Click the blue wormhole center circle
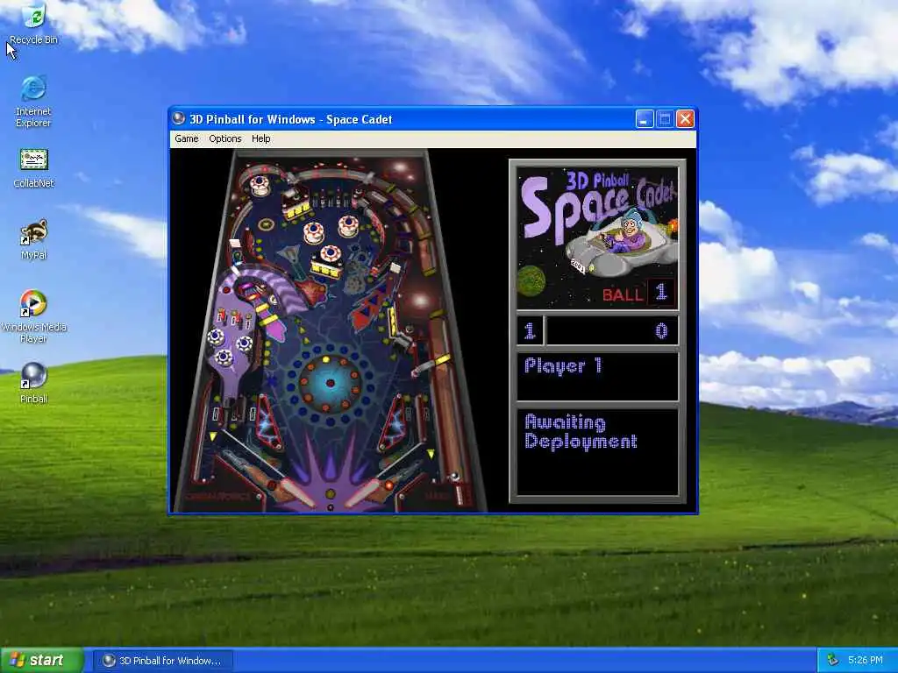 (x=330, y=383)
